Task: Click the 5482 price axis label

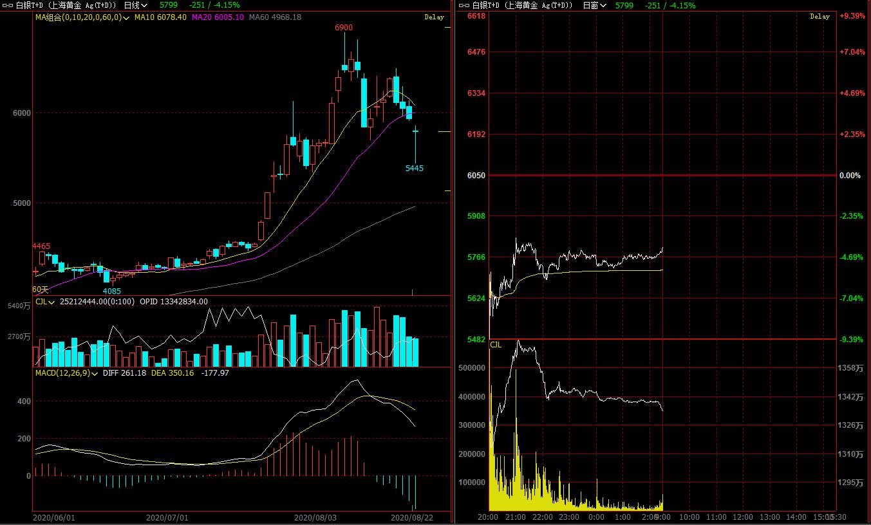Action: tap(476, 340)
